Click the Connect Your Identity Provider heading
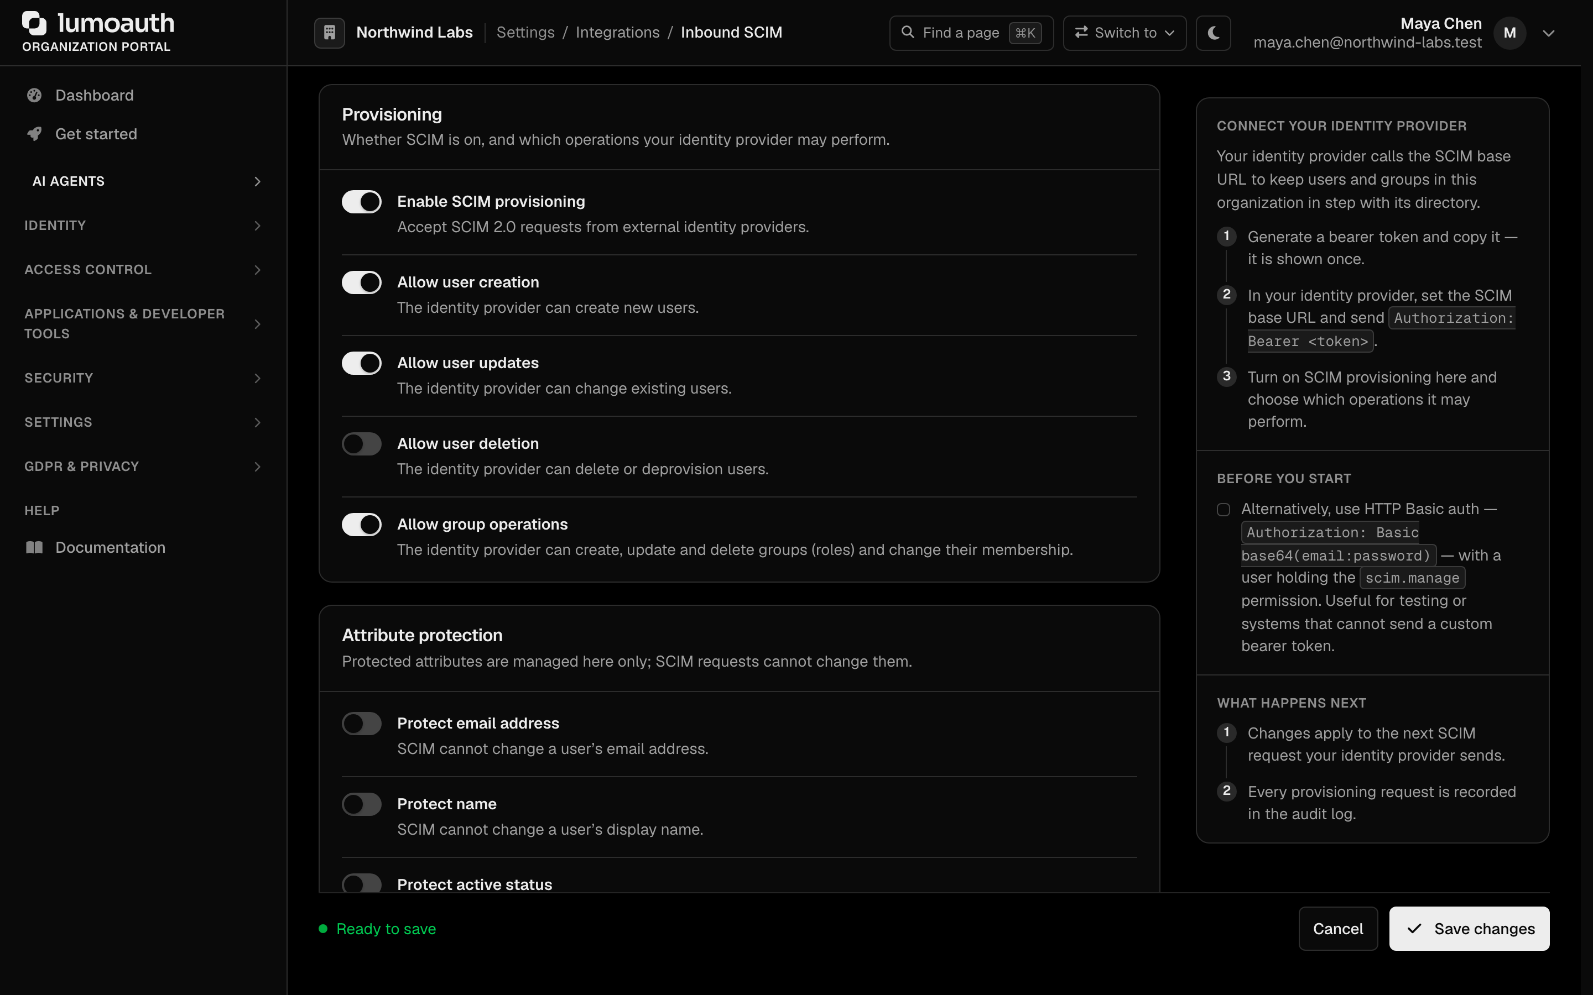1593x995 pixels. pyautogui.click(x=1341, y=125)
